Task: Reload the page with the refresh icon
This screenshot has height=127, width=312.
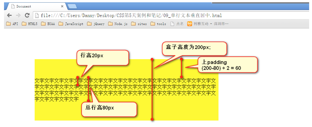Action: tap(27, 15)
